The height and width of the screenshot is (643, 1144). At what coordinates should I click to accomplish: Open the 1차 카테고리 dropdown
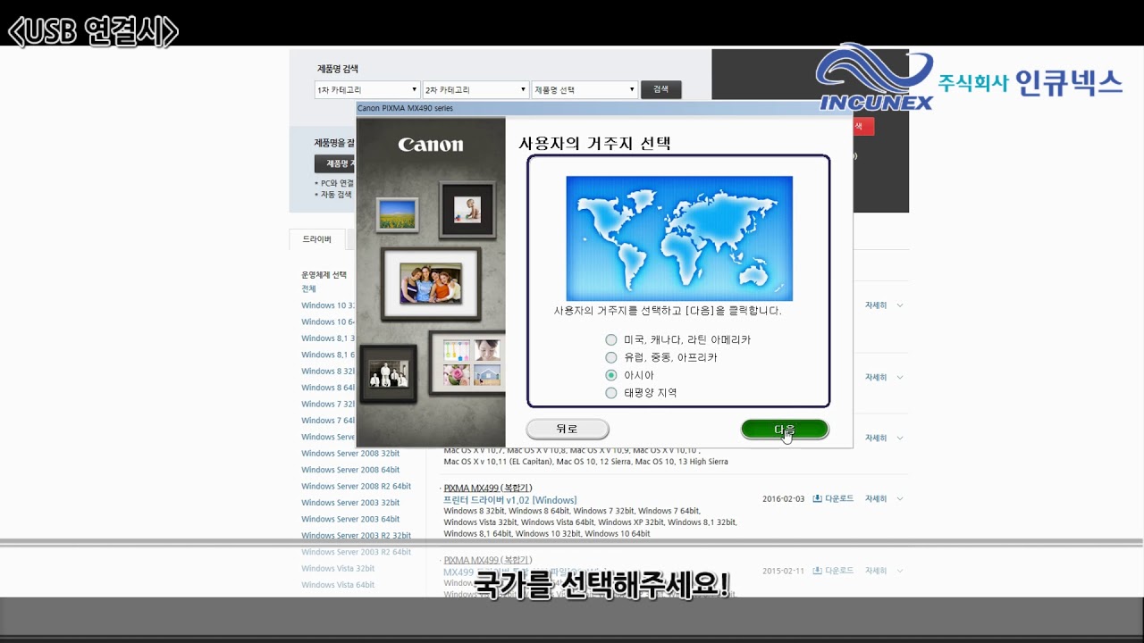pyautogui.click(x=367, y=90)
